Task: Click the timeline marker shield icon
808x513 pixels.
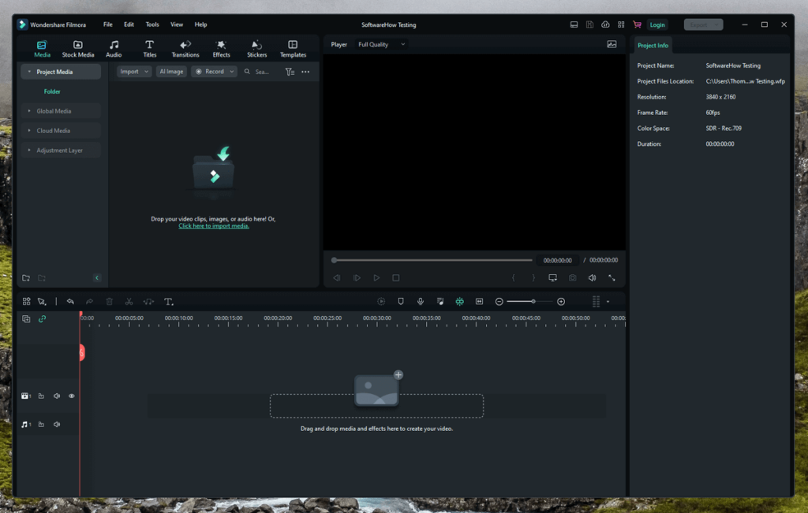Action: pos(401,302)
